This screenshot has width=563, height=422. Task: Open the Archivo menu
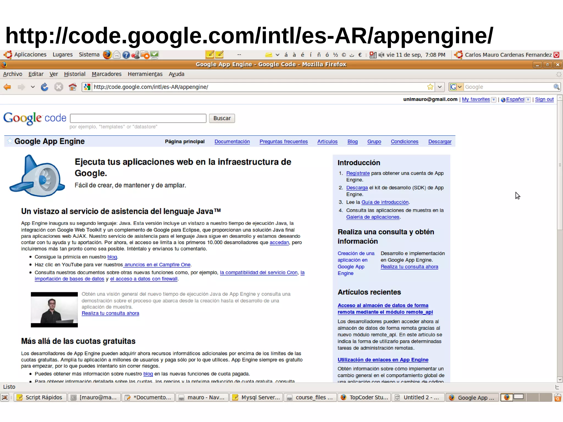pyautogui.click(x=13, y=74)
